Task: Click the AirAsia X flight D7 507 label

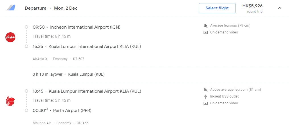Action: coord(58,59)
